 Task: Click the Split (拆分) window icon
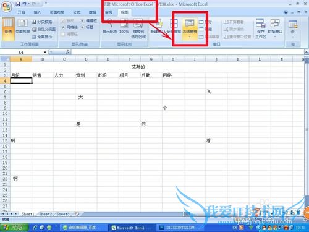pos(201,22)
